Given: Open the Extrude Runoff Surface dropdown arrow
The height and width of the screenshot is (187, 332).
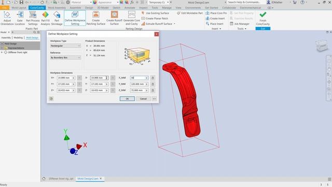Looking at the screenshot, I should click(174, 24).
